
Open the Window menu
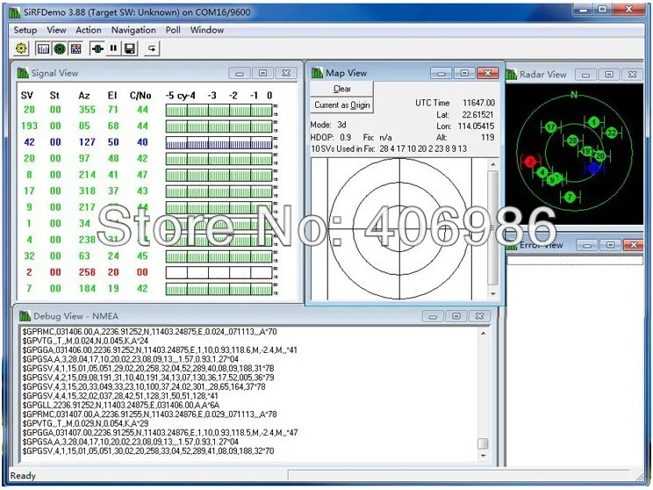(207, 30)
